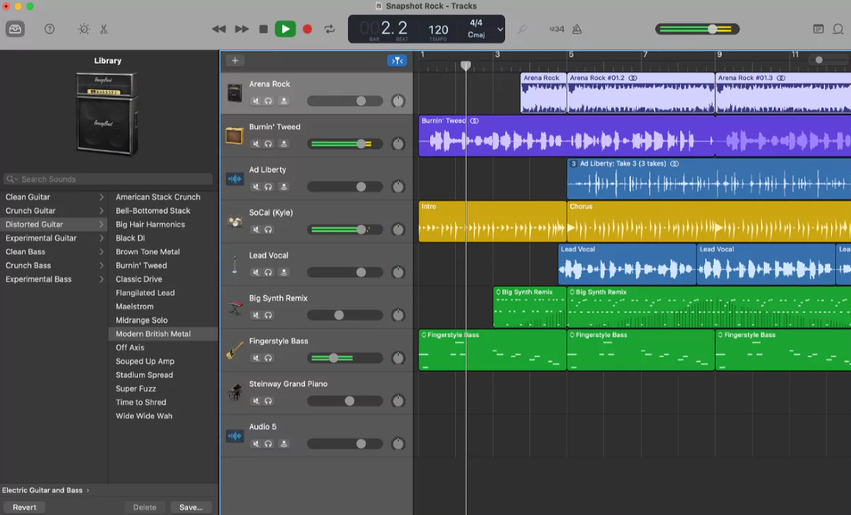Select the Lead Vocal microphone icon
Image resolution: width=851 pixels, height=515 pixels.
[x=234, y=264]
